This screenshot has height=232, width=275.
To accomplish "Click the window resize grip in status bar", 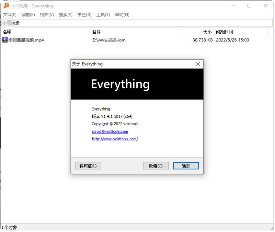I will coord(272,229).
